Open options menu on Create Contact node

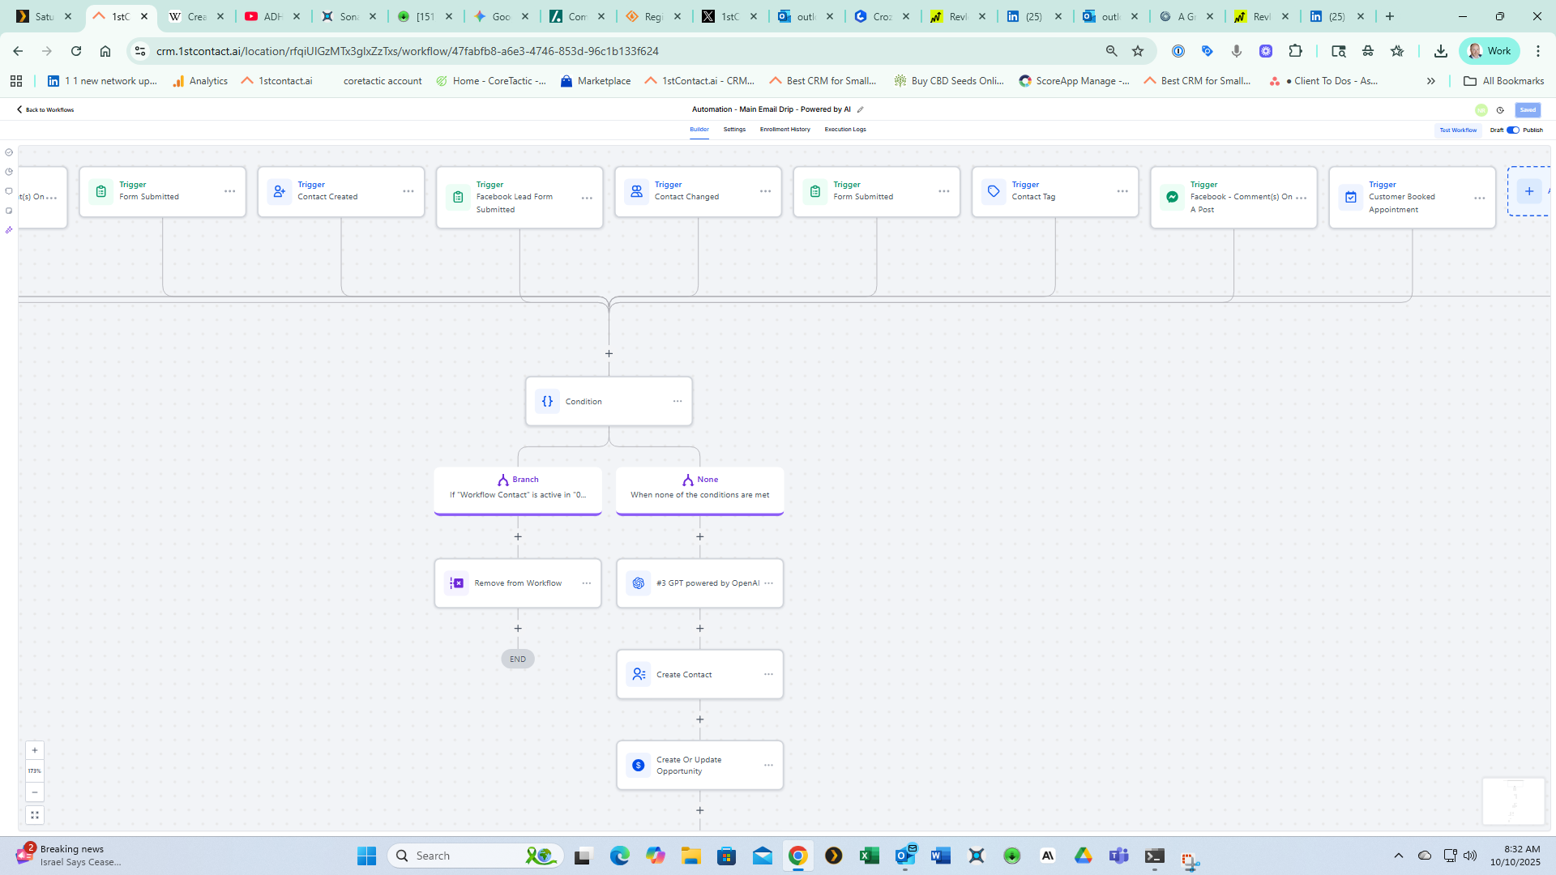pos(768,674)
